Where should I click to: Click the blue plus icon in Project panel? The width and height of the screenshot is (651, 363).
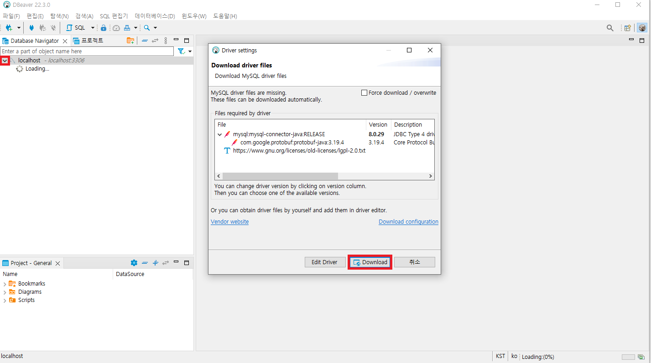[x=155, y=263]
